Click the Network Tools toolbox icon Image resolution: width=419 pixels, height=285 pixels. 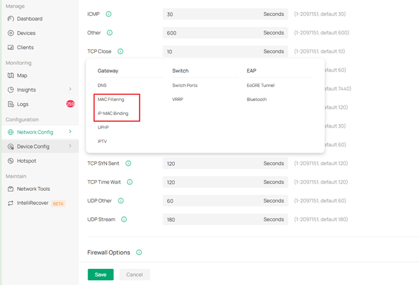[11, 189]
